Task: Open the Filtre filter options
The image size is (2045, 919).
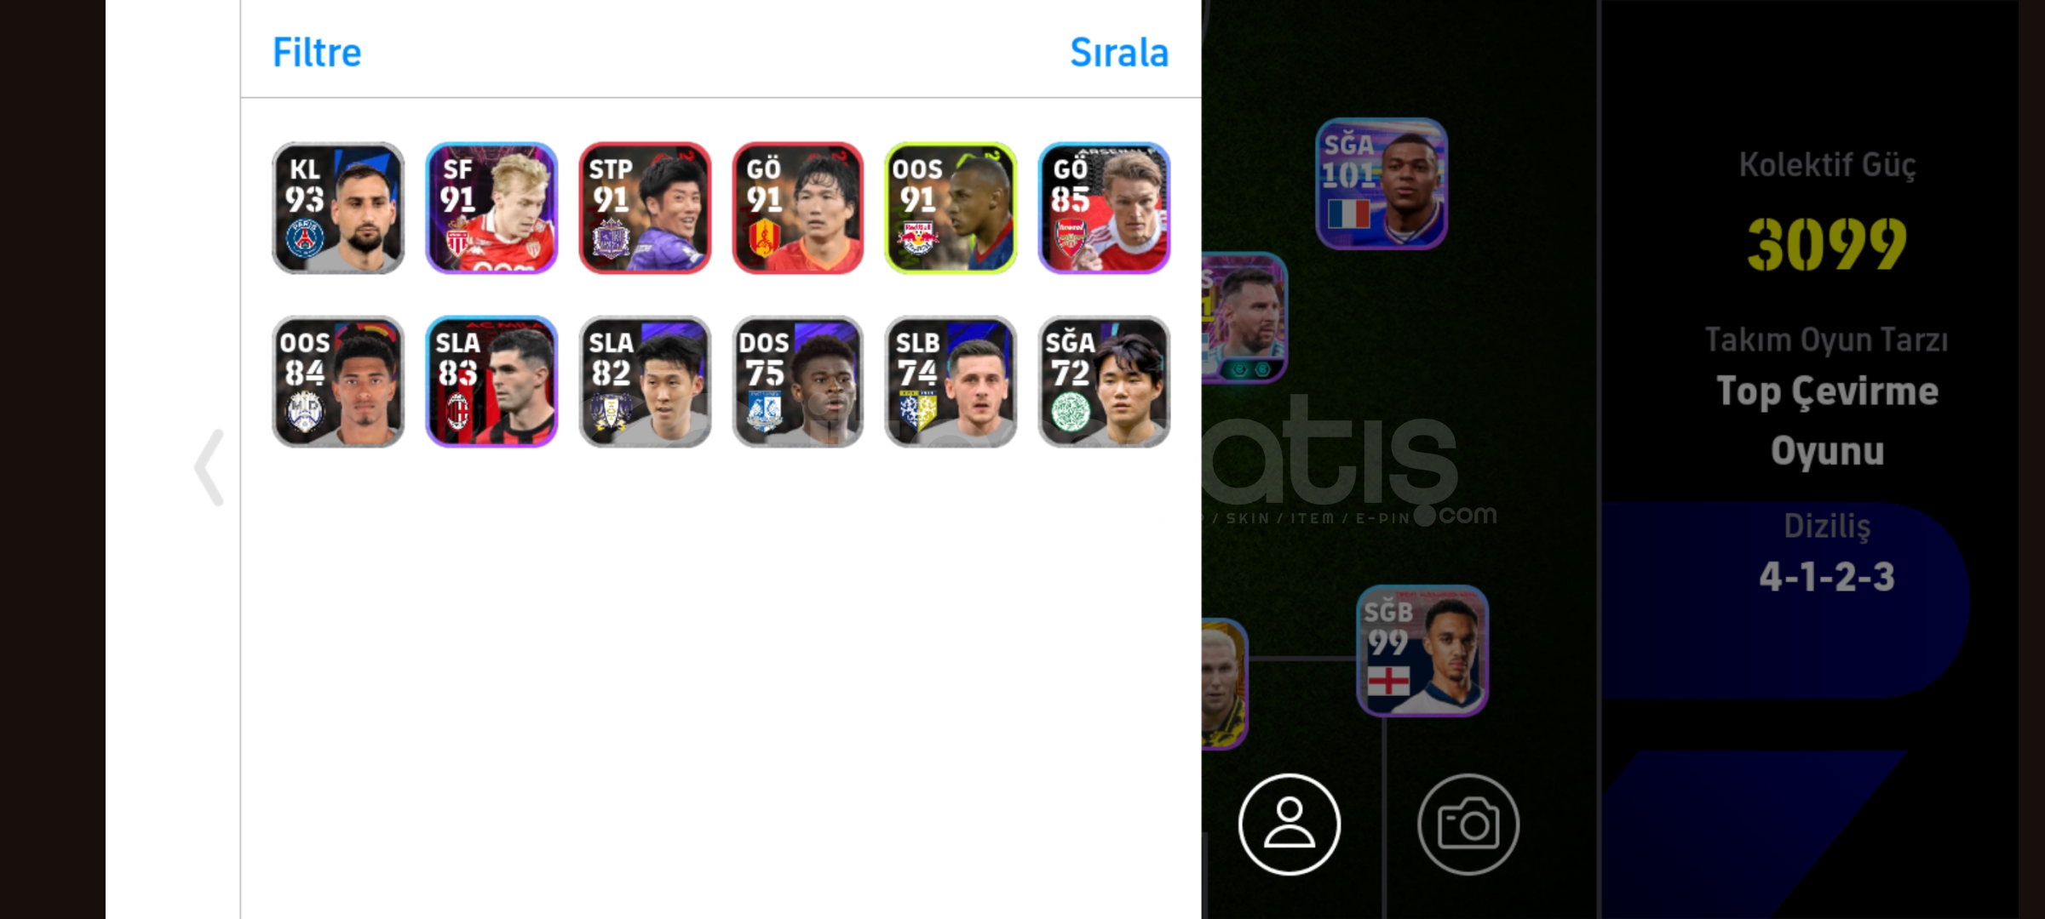Action: 317,53
